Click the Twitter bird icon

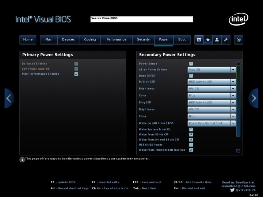coord(232,190)
